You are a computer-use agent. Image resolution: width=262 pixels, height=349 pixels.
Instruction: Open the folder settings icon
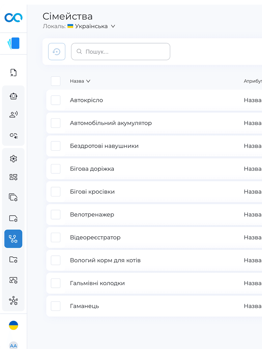pyautogui.click(x=14, y=259)
